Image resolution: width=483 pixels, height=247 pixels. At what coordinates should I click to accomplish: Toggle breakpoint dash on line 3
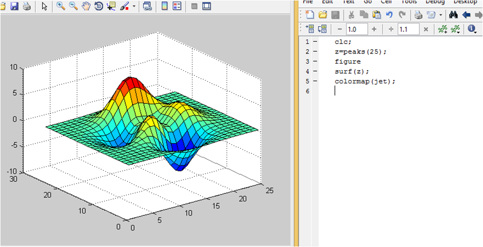(315, 62)
